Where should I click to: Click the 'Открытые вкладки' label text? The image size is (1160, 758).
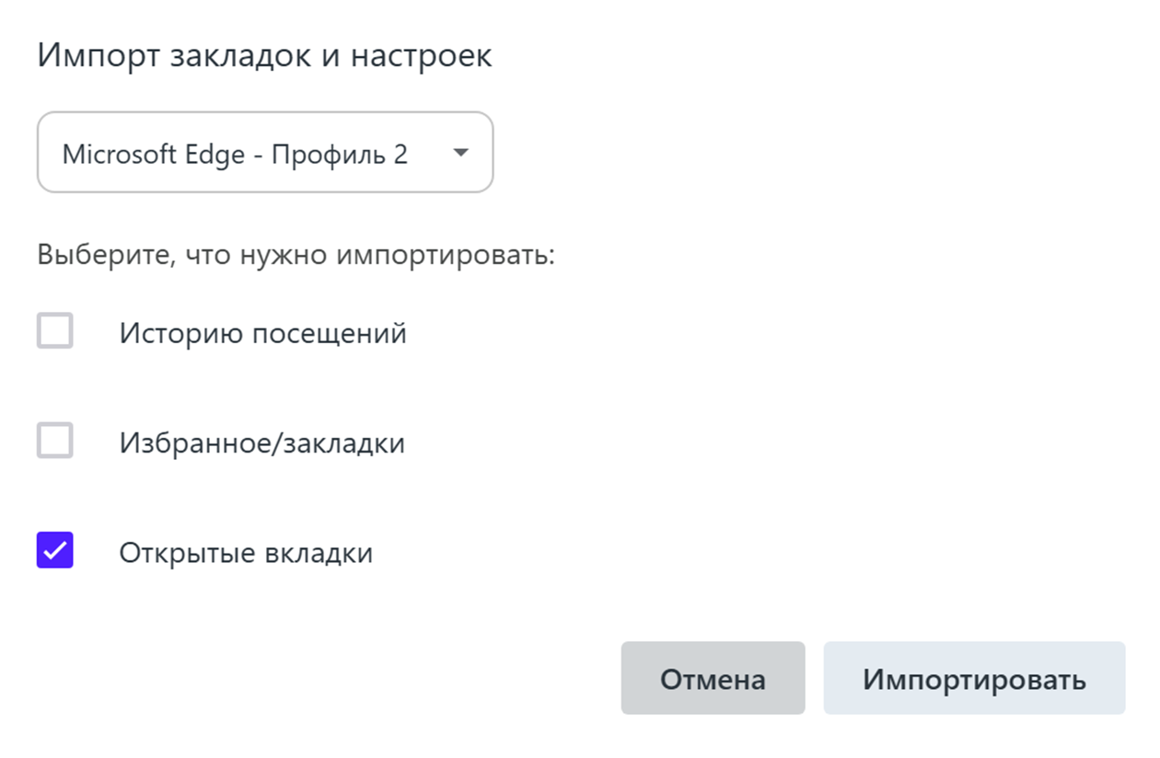click(247, 552)
